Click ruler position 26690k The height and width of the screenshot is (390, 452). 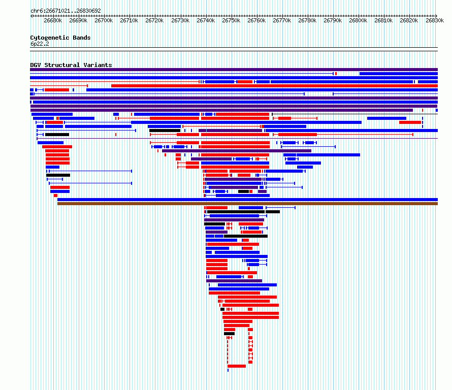pos(78,20)
